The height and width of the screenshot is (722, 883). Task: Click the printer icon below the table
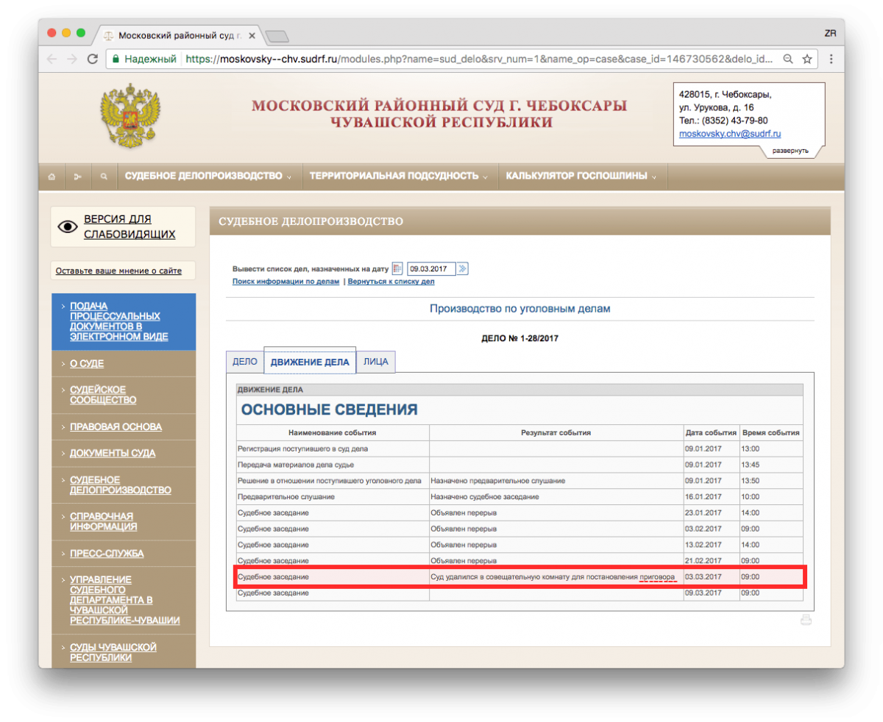pyautogui.click(x=806, y=620)
